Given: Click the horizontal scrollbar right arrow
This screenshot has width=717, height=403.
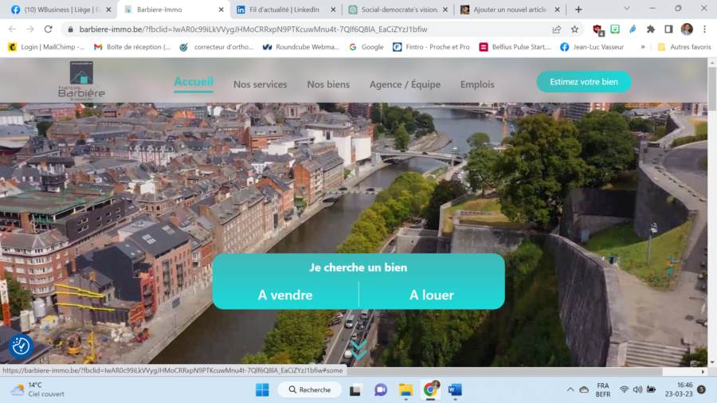Looking at the screenshot, I should [x=703, y=371].
